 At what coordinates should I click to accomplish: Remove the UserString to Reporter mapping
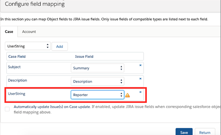coord(140,92)
